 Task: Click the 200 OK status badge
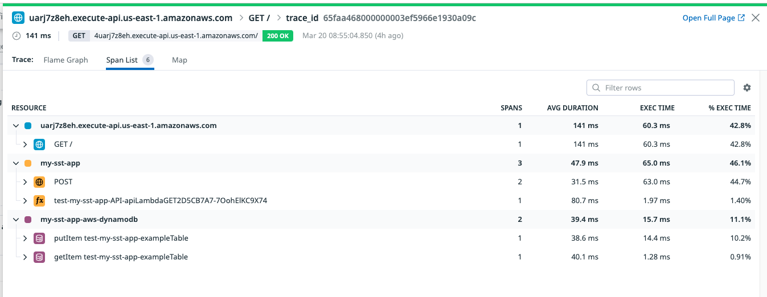278,35
